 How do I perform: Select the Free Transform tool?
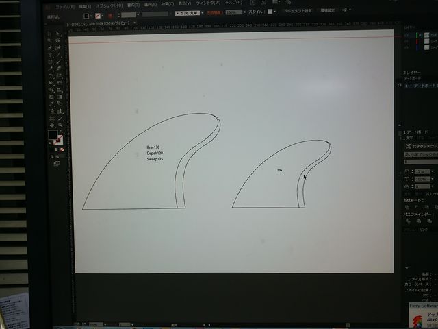pos(60,83)
